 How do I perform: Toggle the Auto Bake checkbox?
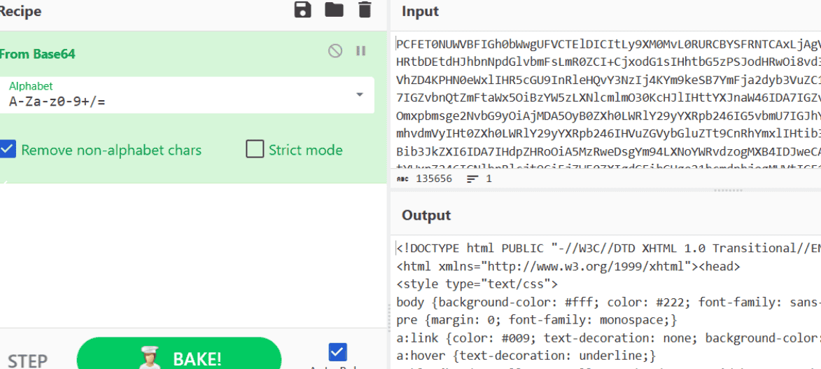(x=337, y=352)
